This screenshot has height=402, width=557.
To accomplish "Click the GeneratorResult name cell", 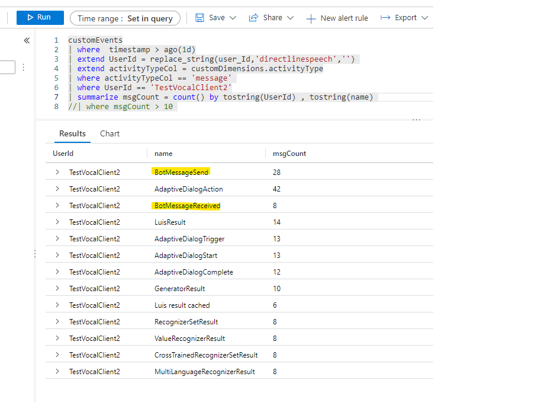I will point(179,289).
